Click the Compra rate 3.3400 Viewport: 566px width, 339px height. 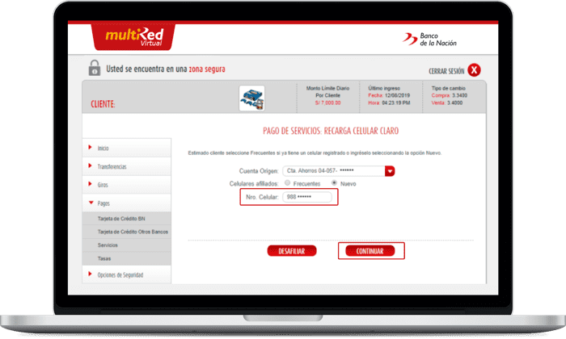pyautogui.click(x=459, y=95)
